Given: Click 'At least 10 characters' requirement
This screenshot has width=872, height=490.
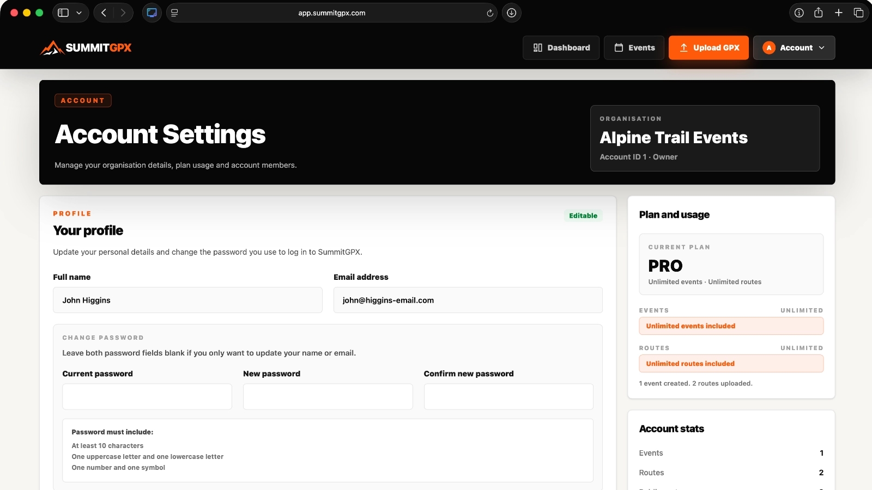Looking at the screenshot, I should (107, 445).
